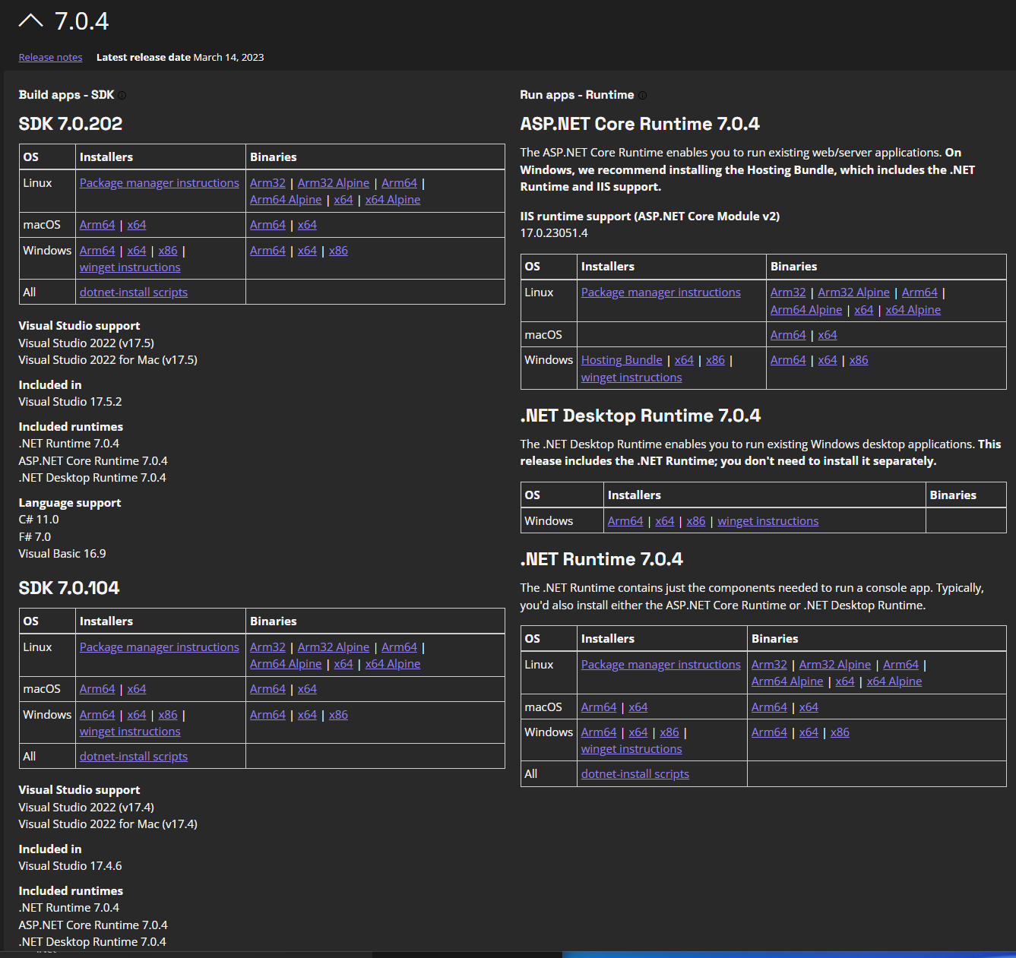Download SDK 7.0.104 Linux Arm32 binary
1016x958 pixels.
[x=267, y=647]
